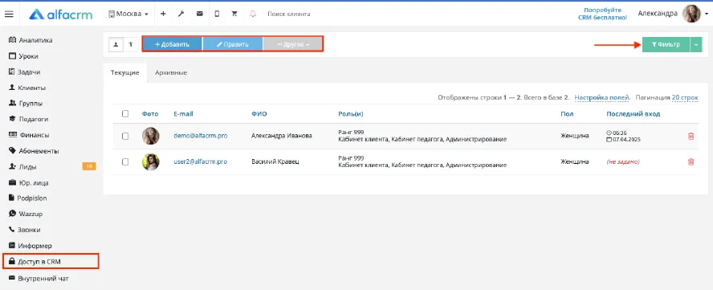Open Внутренний чат

39,278
